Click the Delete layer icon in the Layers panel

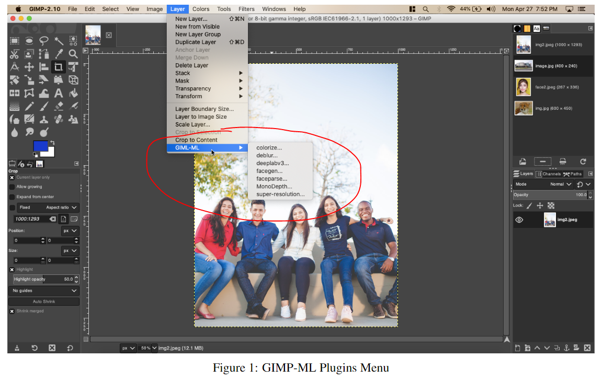(588, 348)
